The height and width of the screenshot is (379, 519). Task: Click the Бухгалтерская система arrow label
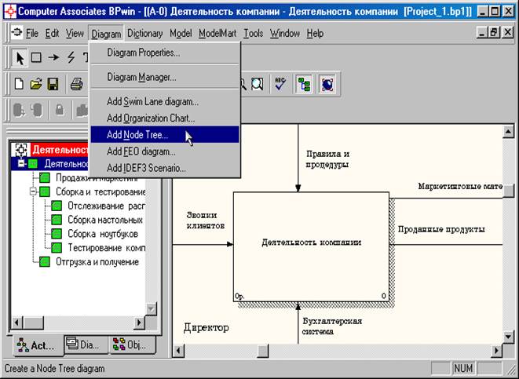332,326
